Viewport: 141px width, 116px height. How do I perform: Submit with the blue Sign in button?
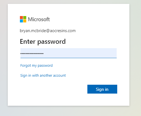[x=102, y=89]
